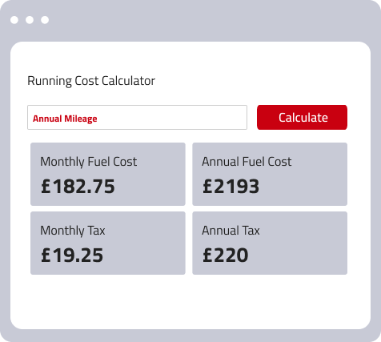The height and width of the screenshot is (342, 381).
Task: Click the "Annual Fuel Cost" label text
Action: (x=247, y=162)
